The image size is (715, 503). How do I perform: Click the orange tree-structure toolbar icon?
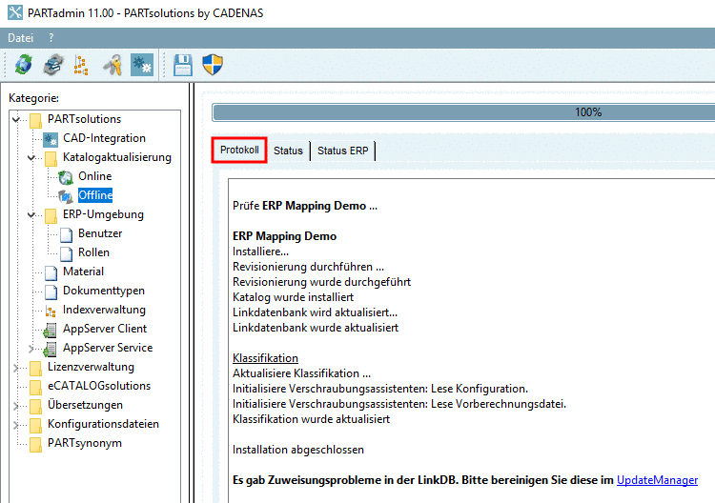(x=81, y=65)
